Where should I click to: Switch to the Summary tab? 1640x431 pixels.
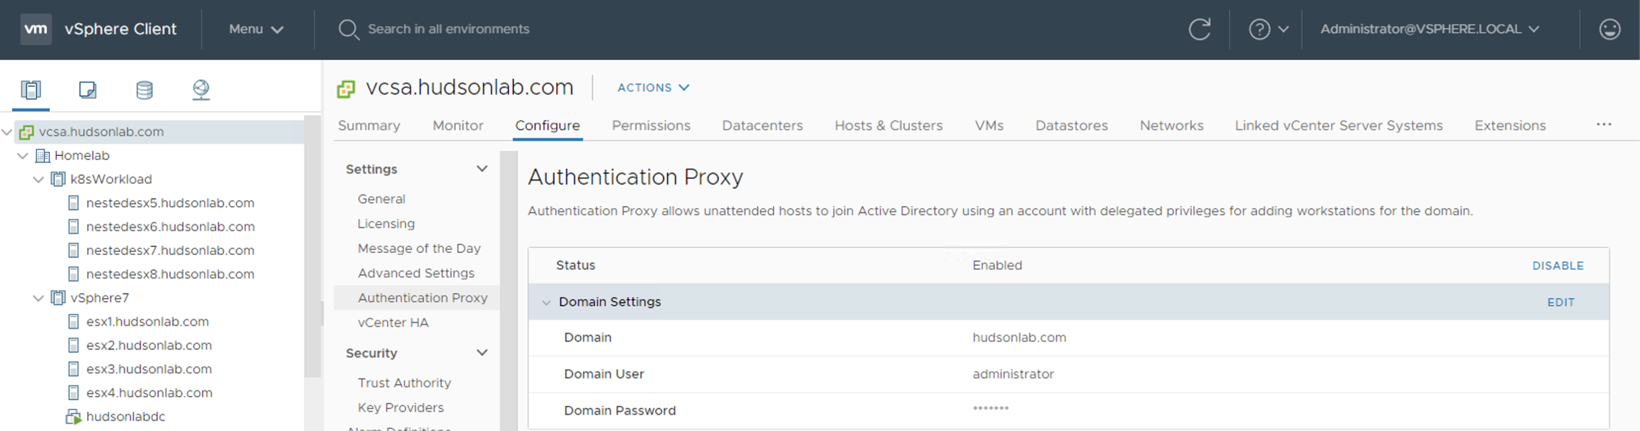[369, 125]
